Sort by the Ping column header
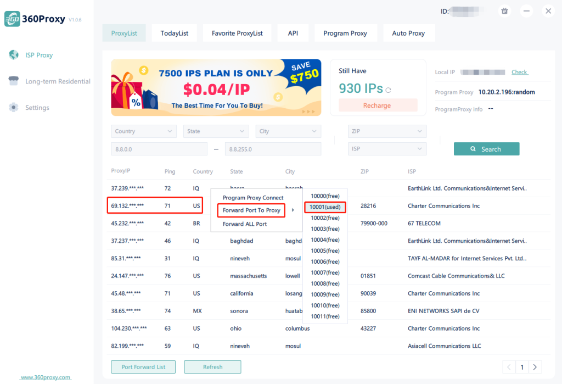562x384 pixels. point(170,171)
